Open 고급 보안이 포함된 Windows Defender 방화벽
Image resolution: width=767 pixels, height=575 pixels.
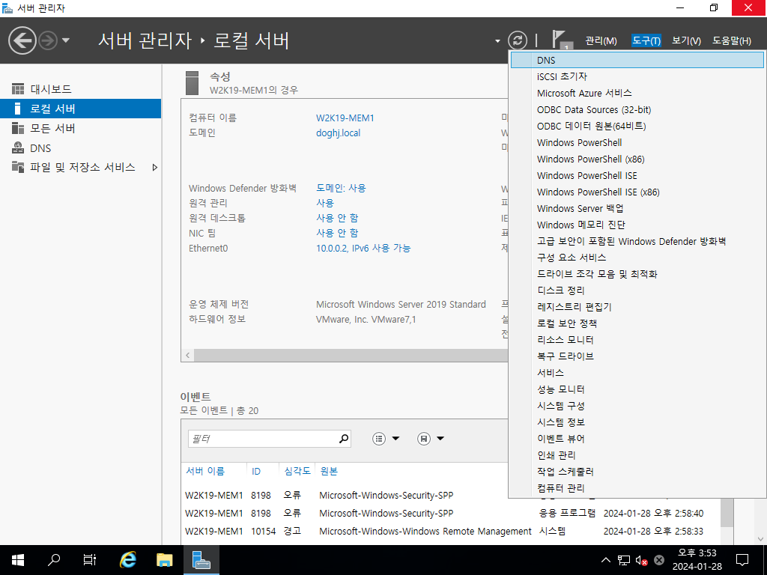(637, 242)
